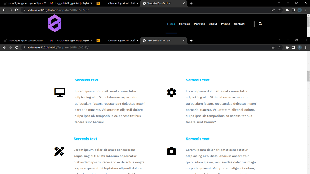Close Gmail tab in upper strip
The image size is (310, 174).
[x=91, y=3]
